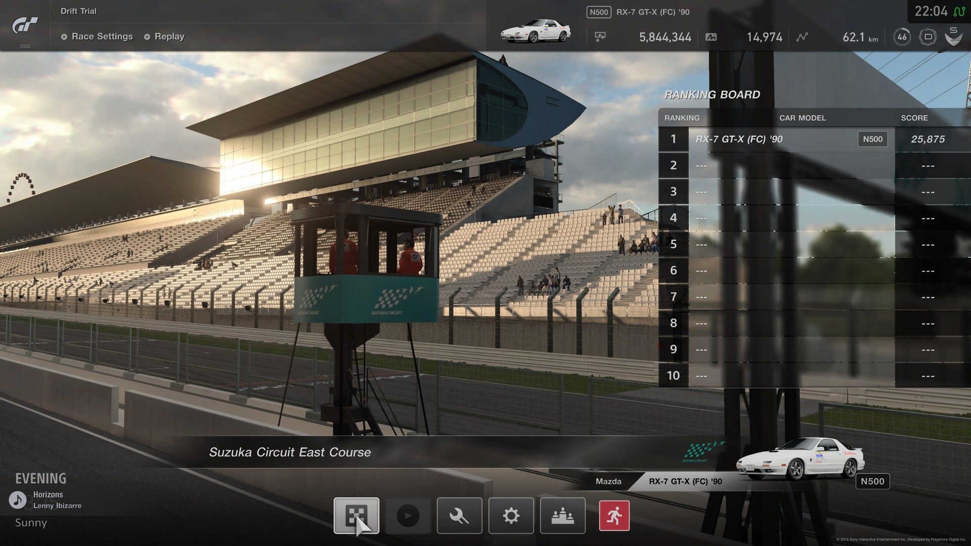Open driving options gear icon

point(511,516)
